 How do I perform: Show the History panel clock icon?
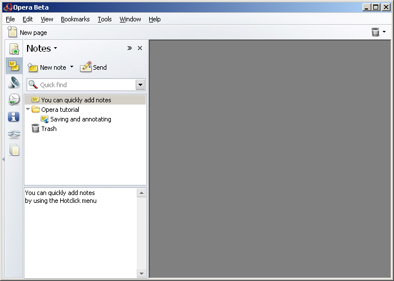(x=14, y=99)
